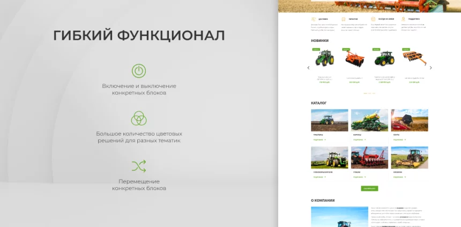This screenshot has width=461, height=227.
Task: Go to previous Новинки carousel slide
Action: pos(308,68)
